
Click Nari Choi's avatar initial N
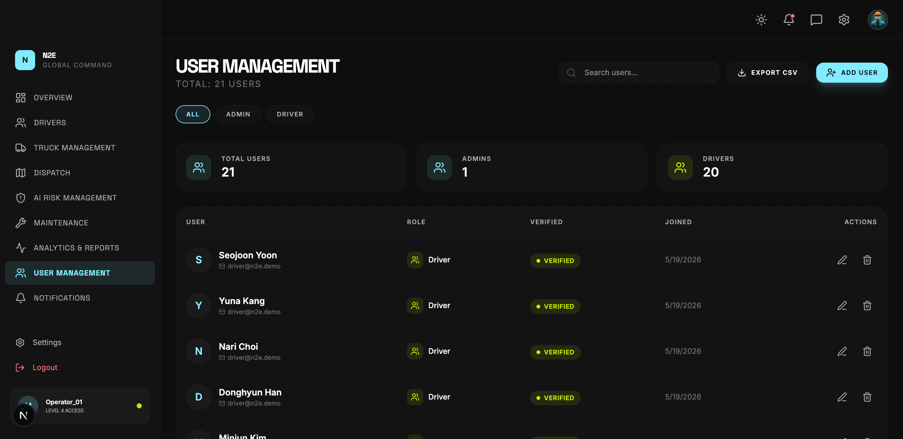pos(199,351)
